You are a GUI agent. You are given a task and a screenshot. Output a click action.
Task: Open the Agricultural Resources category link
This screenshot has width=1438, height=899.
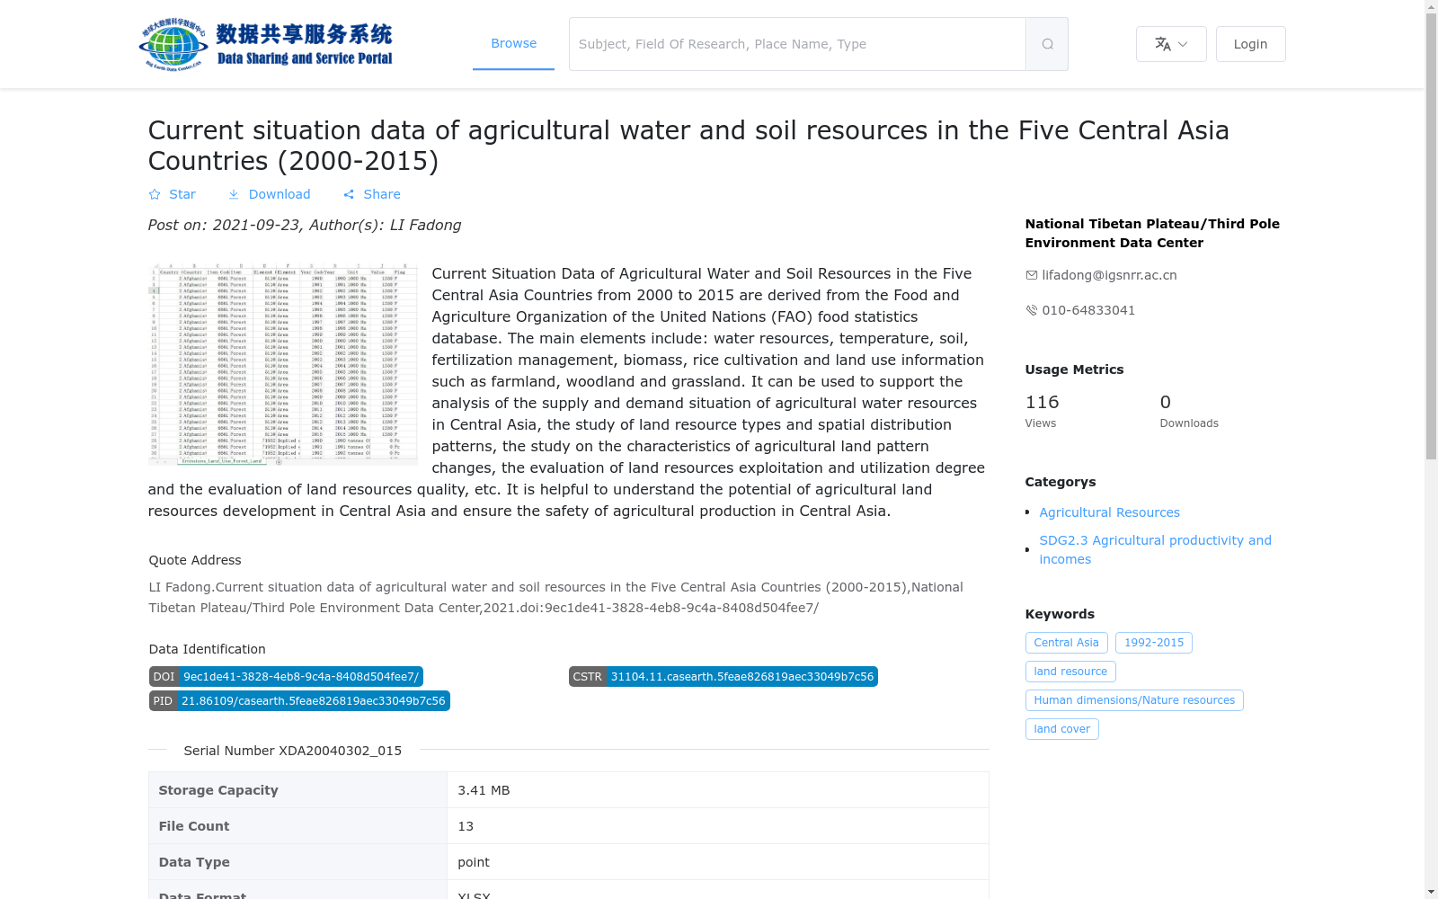1109,512
